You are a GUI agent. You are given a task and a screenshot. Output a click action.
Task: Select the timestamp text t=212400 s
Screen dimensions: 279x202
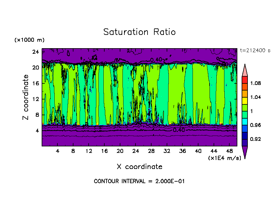[255, 51]
